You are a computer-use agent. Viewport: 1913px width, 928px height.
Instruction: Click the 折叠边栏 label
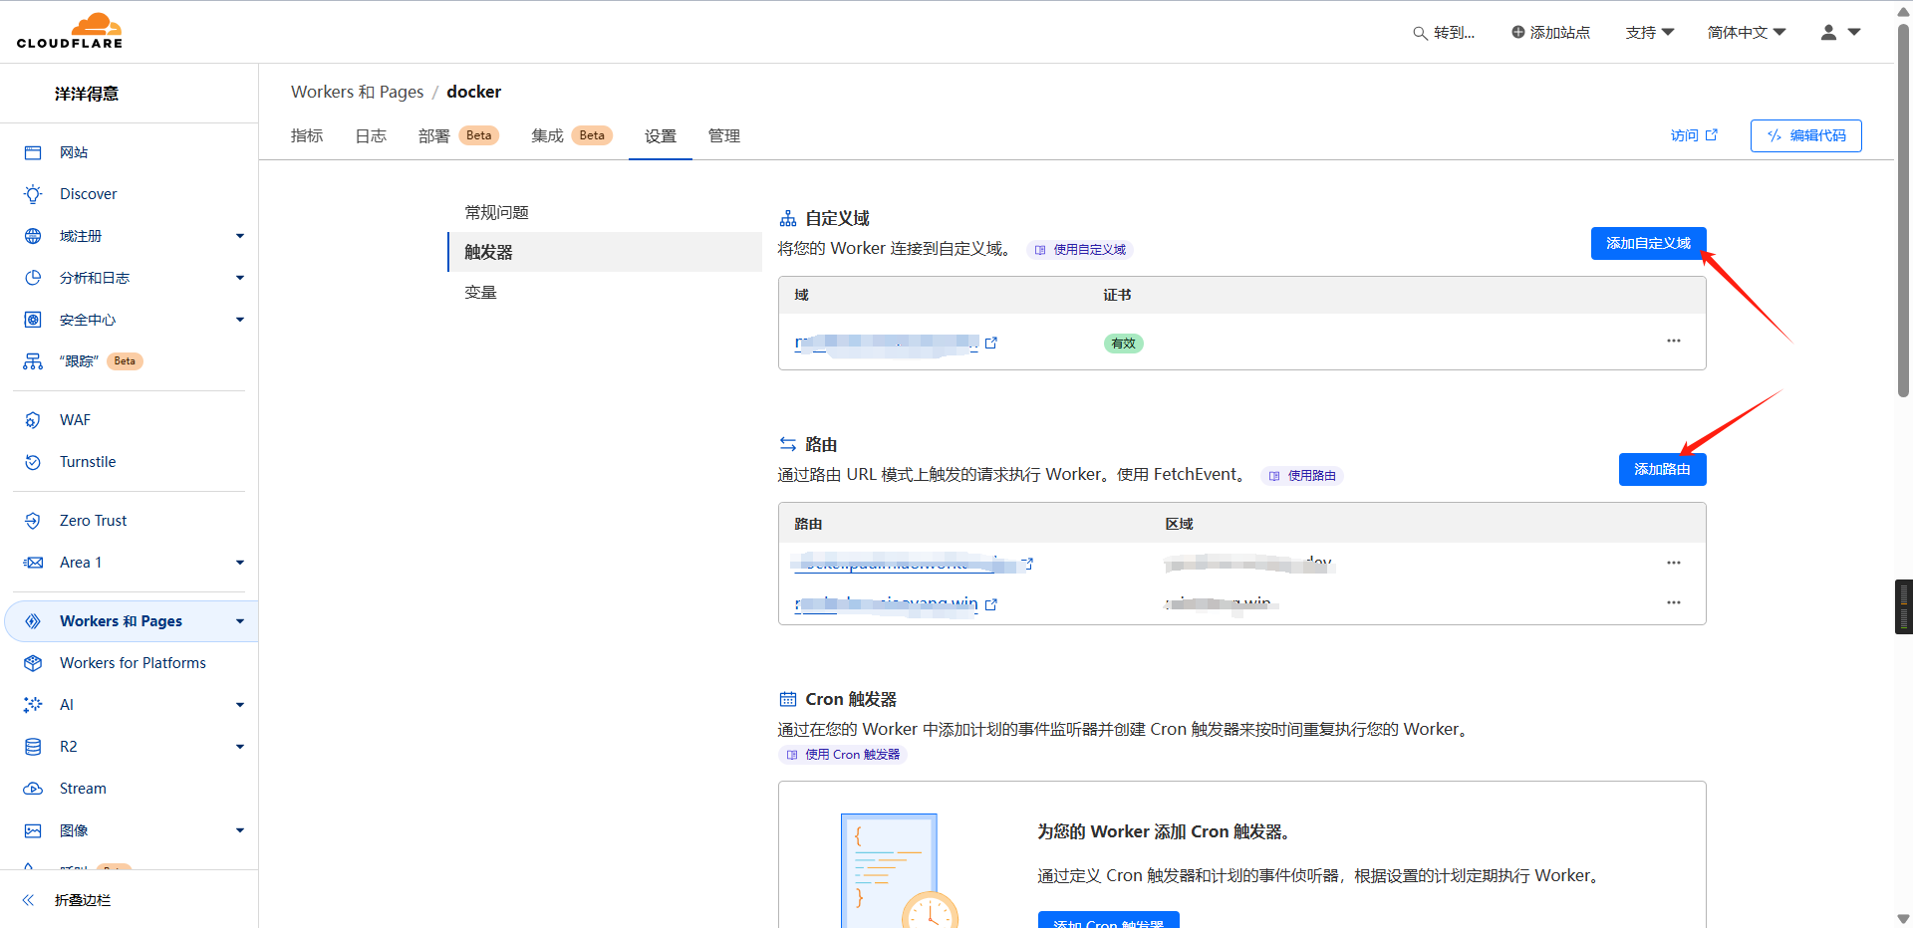[x=83, y=900]
